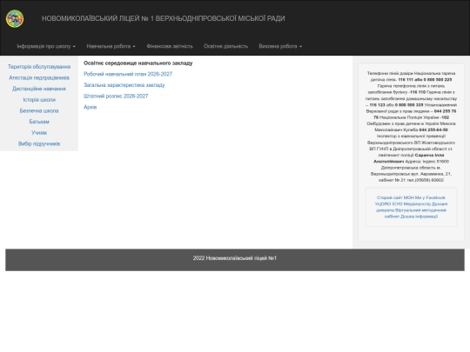Open Вибір підручників sidebar link
The height and width of the screenshot is (352, 470).
[x=39, y=144]
